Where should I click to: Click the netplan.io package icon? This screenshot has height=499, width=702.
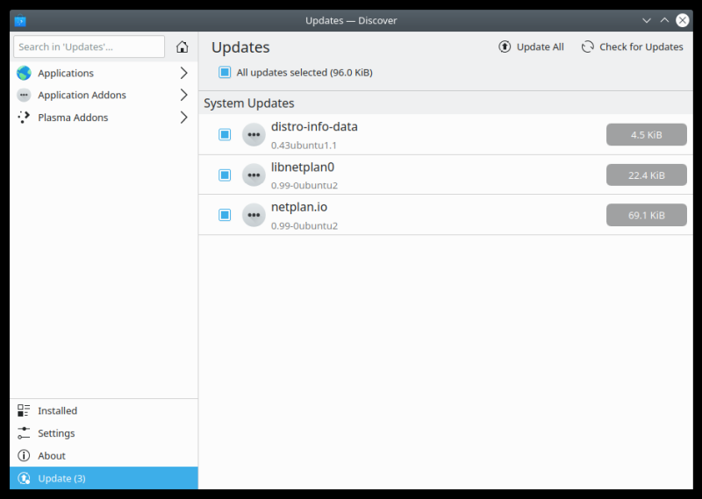coord(254,215)
